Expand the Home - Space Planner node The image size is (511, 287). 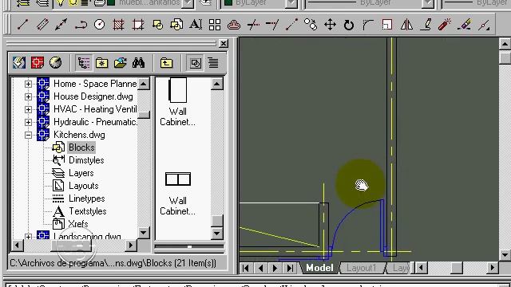(x=29, y=84)
